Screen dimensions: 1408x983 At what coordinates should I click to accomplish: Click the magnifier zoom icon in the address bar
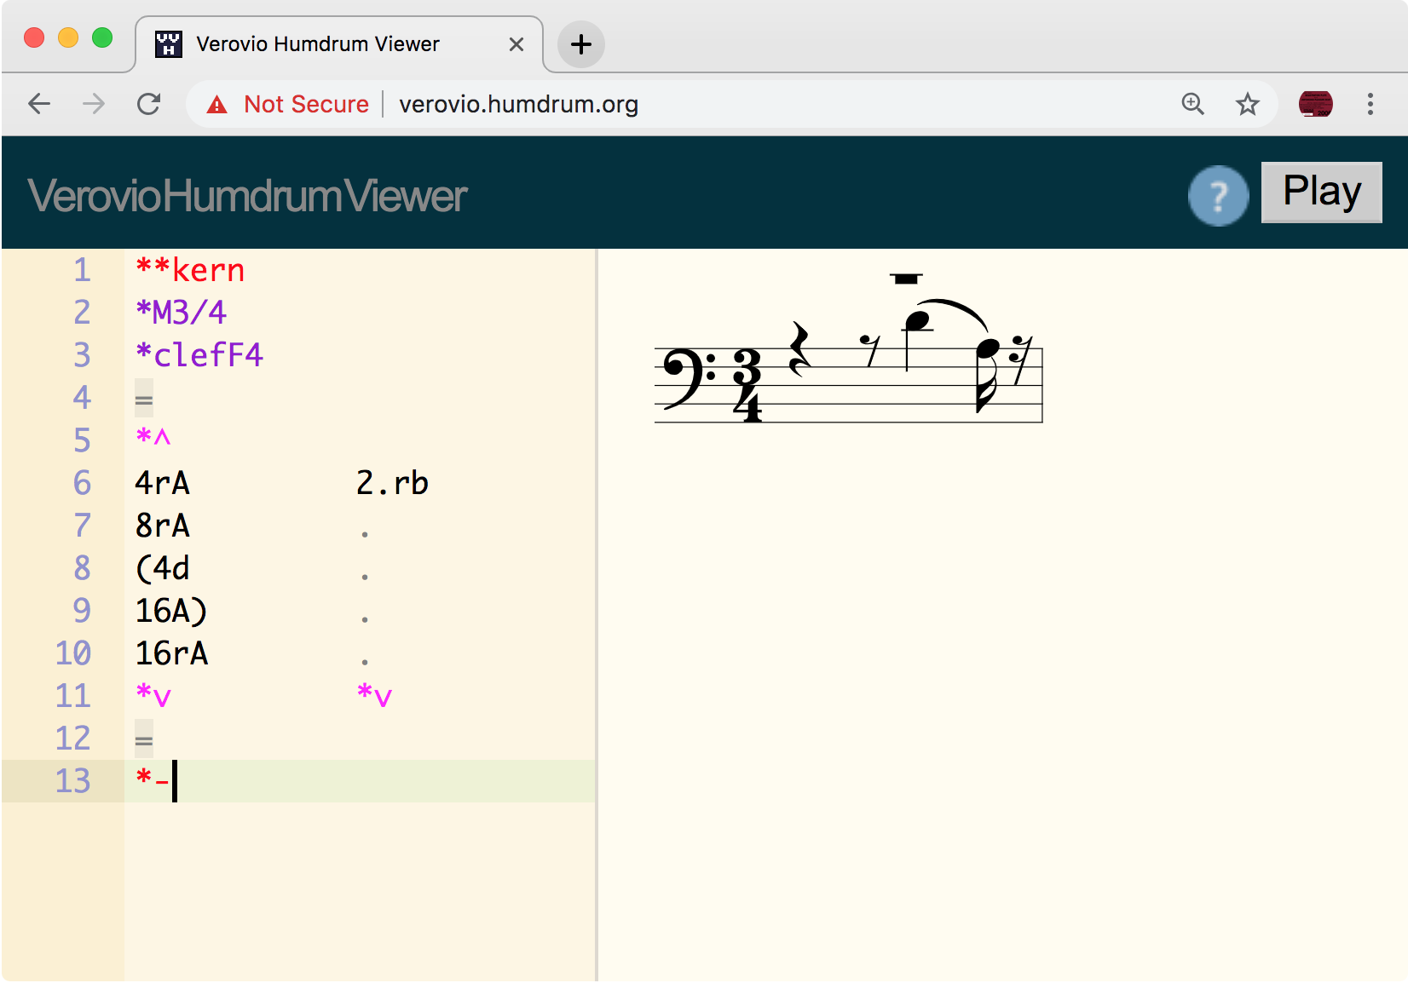[x=1193, y=104]
